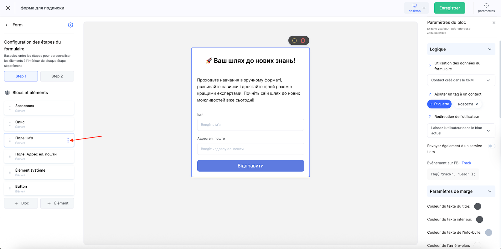Click the paramètres gear icon in top bar
The height and width of the screenshot is (249, 501).
click(486, 5)
